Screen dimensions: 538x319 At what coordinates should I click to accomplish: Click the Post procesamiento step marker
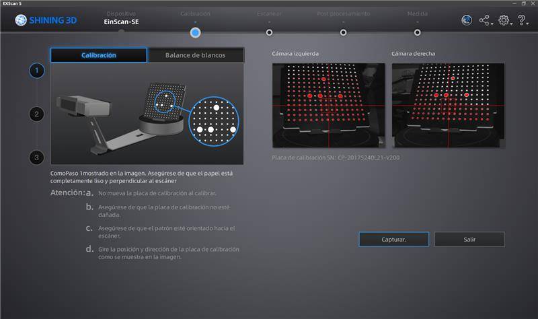pos(343,32)
